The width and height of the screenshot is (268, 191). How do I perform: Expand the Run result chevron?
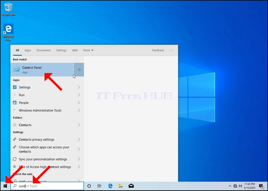click(x=79, y=95)
